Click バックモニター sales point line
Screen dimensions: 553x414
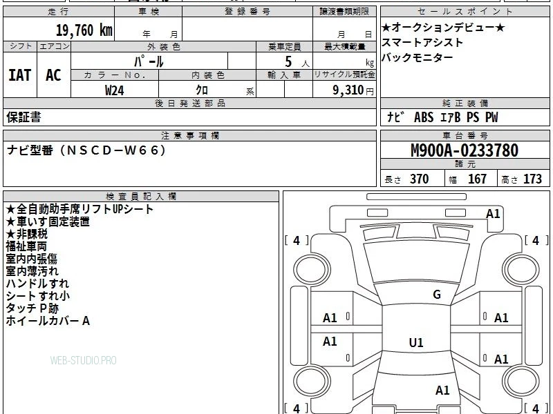tap(418, 57)
